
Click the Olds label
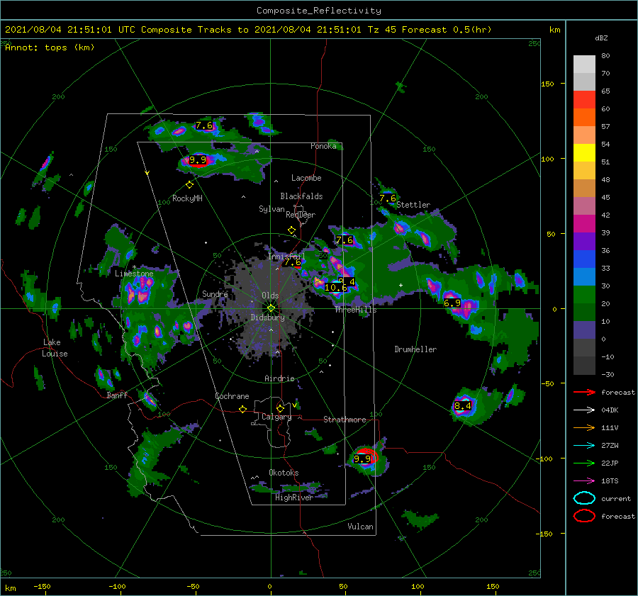click(270, 296)
